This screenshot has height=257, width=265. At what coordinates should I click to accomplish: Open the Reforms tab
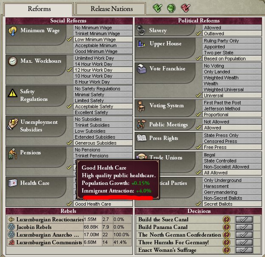[x=39, y=9]
